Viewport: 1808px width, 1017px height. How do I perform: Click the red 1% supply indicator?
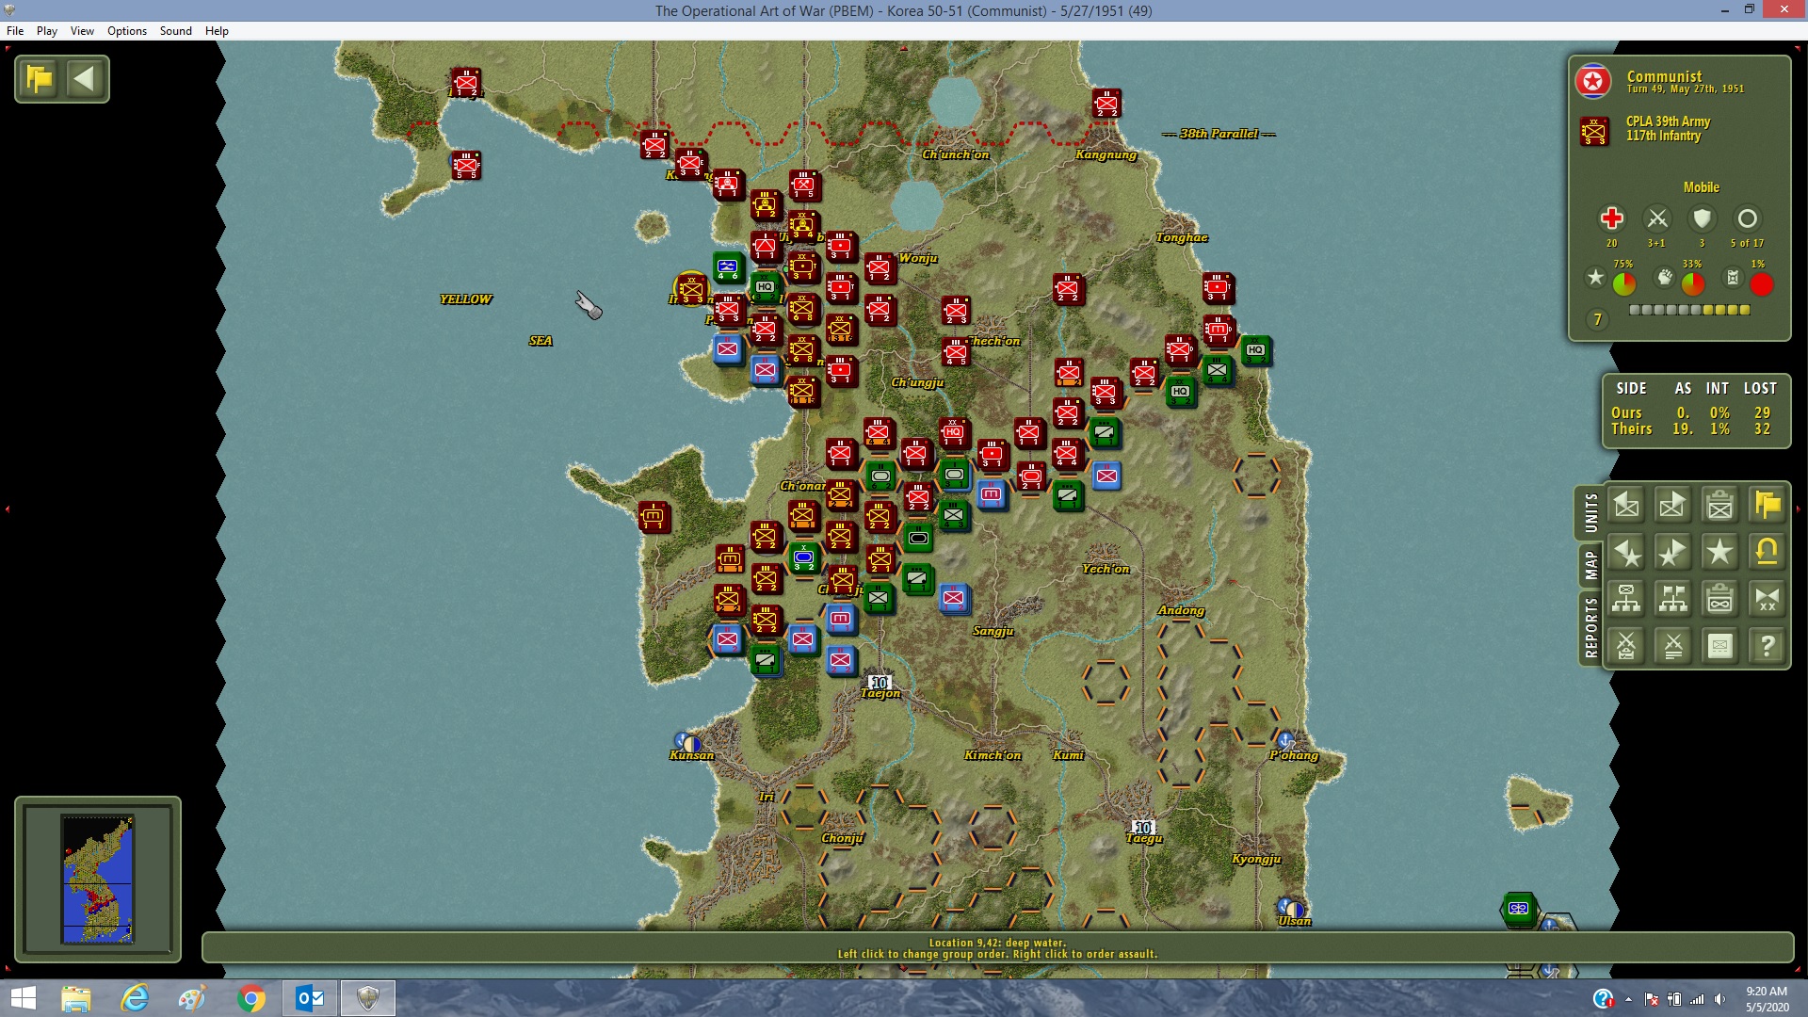coord(1761,283)
